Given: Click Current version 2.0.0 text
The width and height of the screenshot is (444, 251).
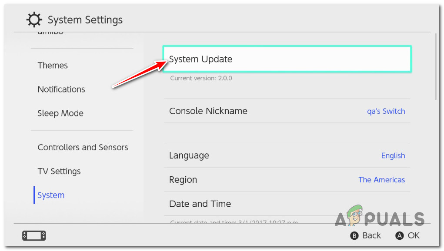Looking at the screenshot, I should 200,78.
